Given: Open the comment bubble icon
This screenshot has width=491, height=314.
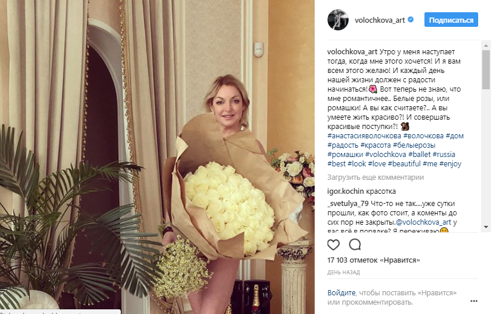Looking at the screenshot, I should (x=355, y=245).
